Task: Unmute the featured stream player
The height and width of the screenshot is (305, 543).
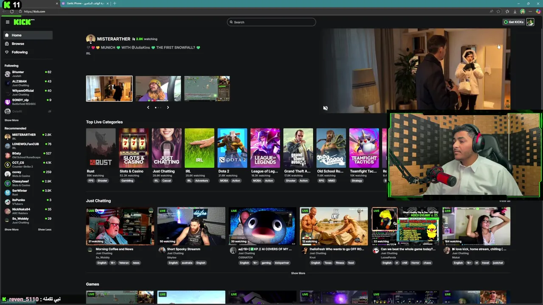Action: point(325,108)
